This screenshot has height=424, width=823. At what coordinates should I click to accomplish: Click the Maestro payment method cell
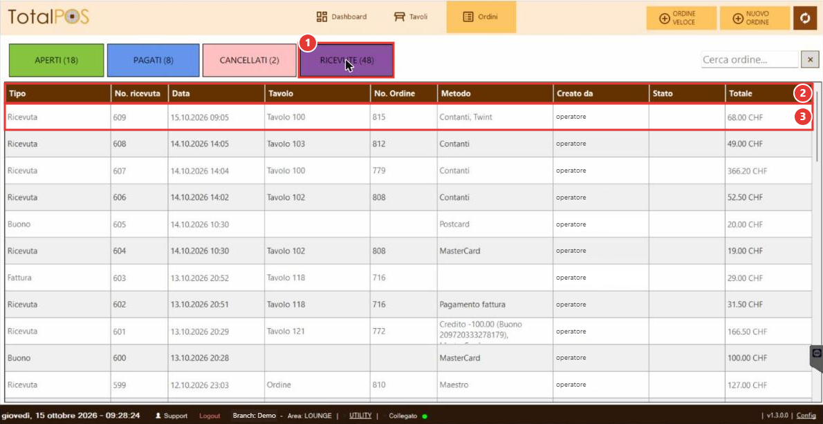[495, 385]
